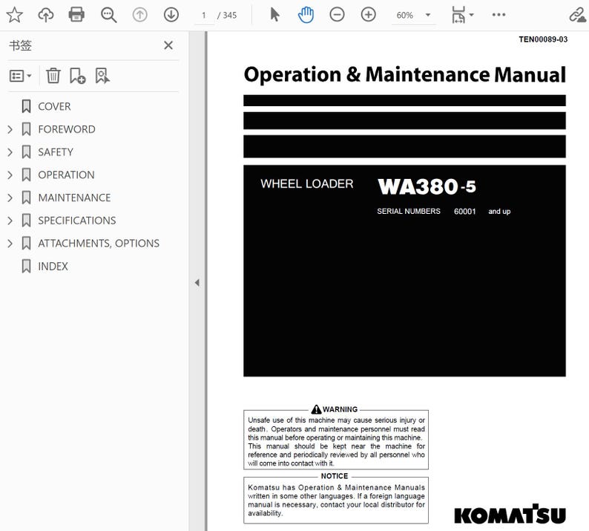Expand the MAINTENANCE bookmark chevron
The height and width of the screenshot is (531, 589).
10,198
